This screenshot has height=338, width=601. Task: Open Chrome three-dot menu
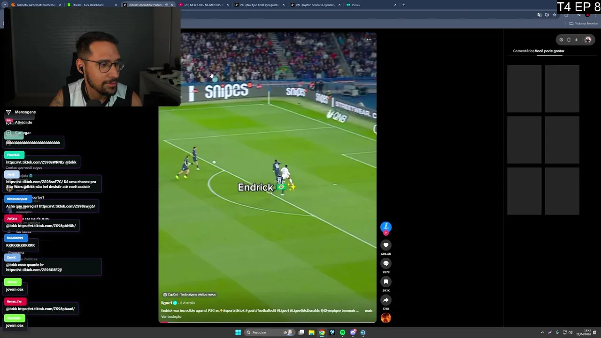coord(596,15)
